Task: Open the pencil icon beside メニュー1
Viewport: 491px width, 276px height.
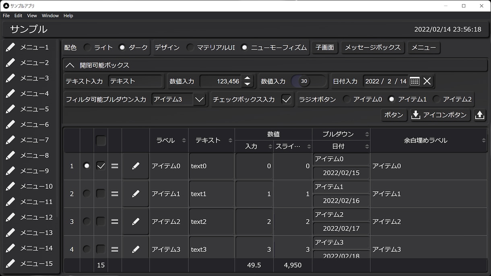Action: (x=10, y=47)
